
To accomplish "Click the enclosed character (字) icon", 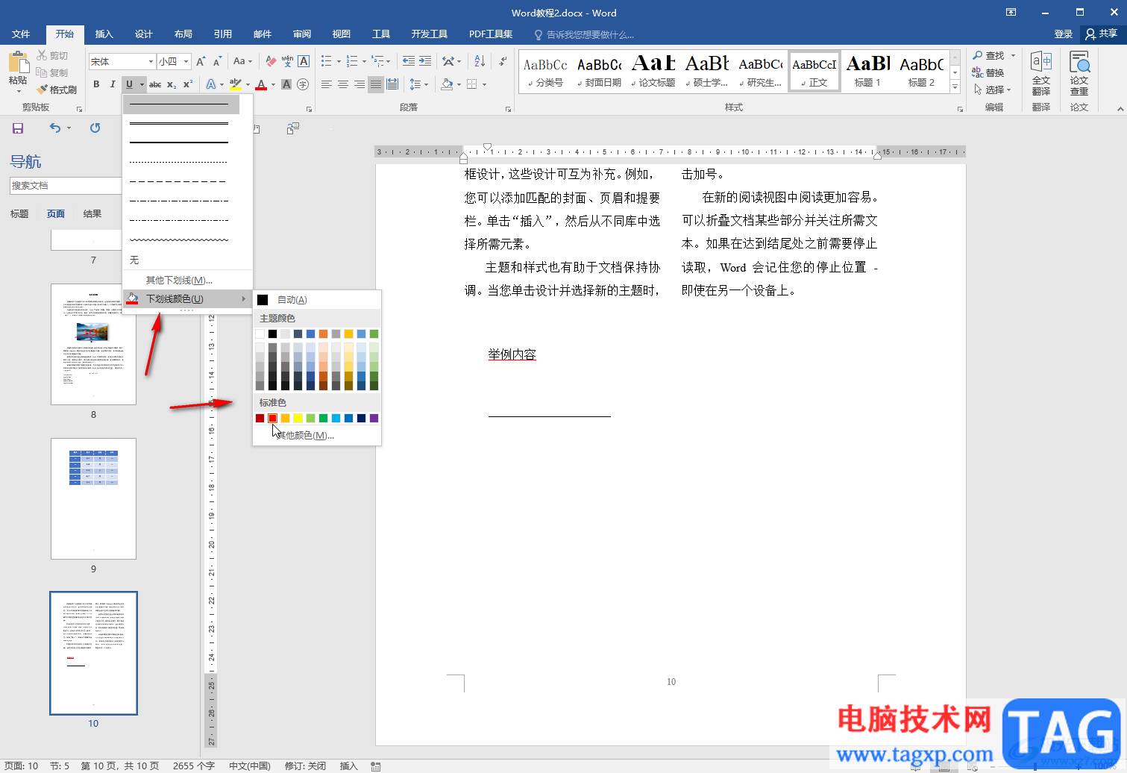I will 303,84.
